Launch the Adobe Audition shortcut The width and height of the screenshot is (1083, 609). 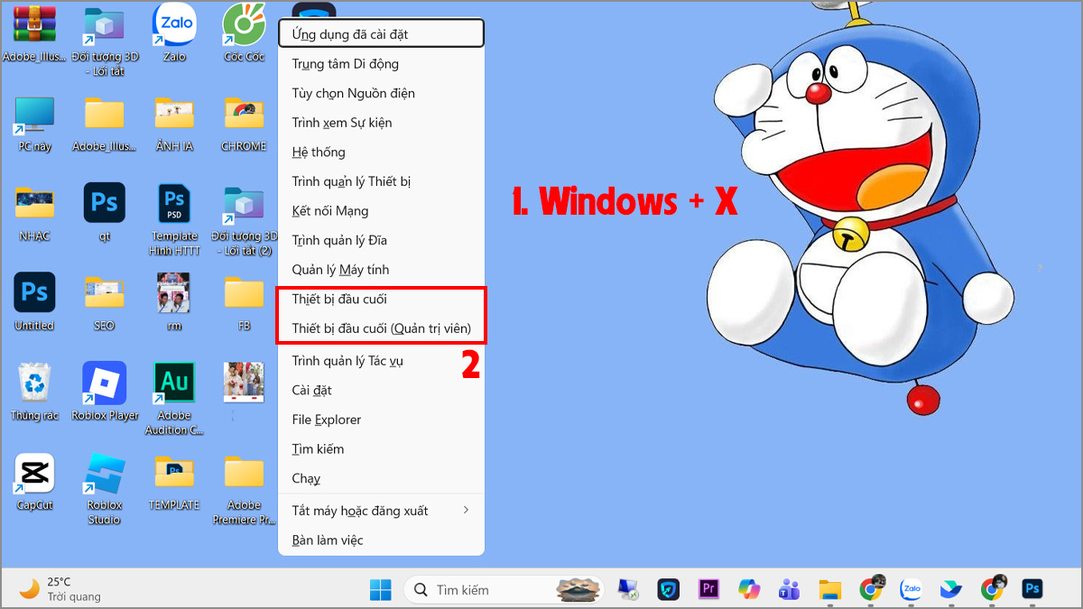click(174, 400)
